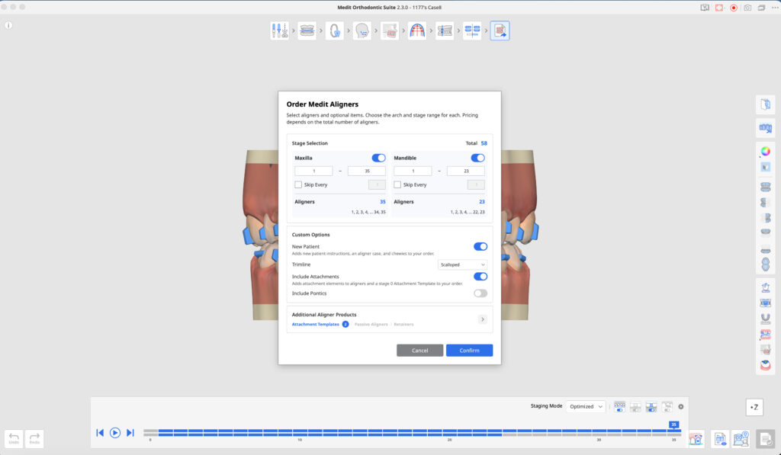
Task: Click the greyed document checkmark icon
Action: pos(765,439)
